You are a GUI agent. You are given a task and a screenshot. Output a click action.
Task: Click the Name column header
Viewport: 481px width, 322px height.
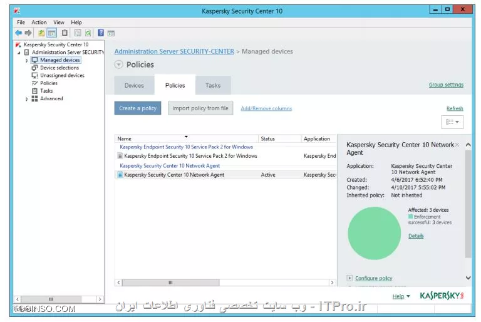point(187,138)
